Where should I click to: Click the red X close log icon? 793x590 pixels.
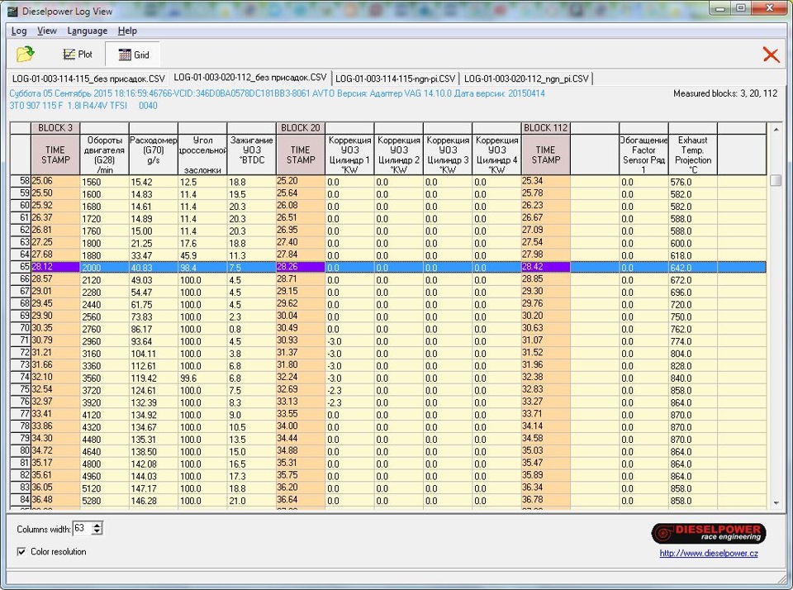click(x=770, y=55)
